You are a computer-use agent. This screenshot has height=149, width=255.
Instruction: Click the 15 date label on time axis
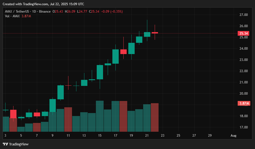(100, 136)
